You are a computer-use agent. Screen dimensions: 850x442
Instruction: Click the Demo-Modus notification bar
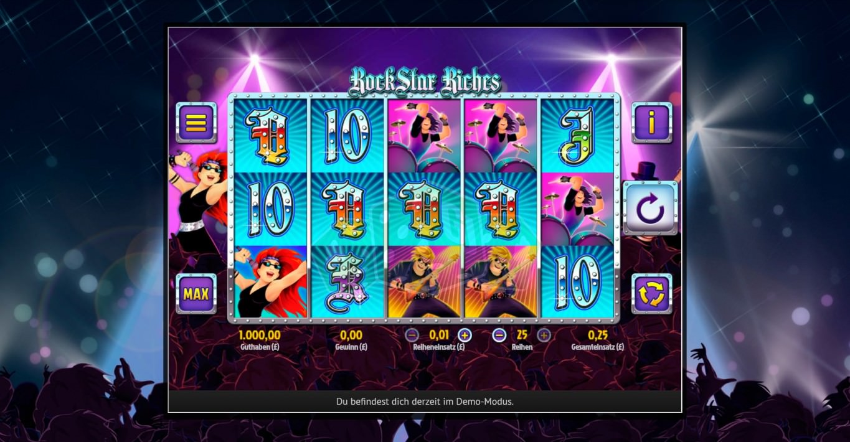click(x=425, y=402)
